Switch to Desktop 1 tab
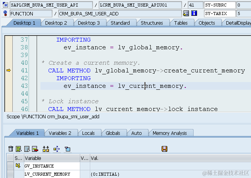The image size is (251, 178). [24, 23]
